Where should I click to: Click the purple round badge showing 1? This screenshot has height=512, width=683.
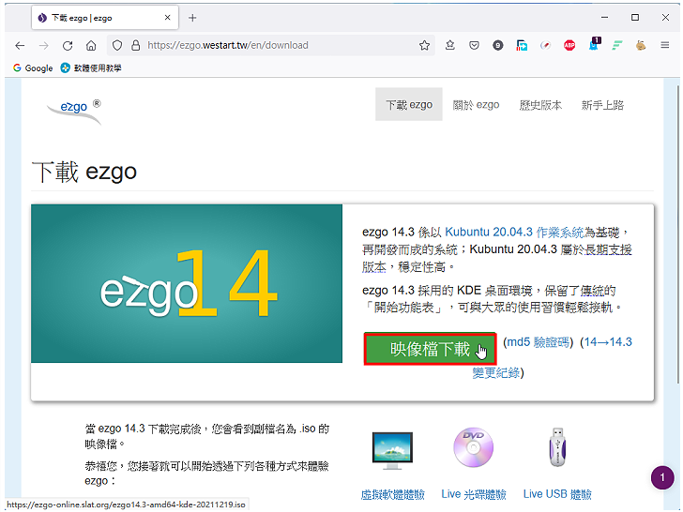[x=662, y=477]
